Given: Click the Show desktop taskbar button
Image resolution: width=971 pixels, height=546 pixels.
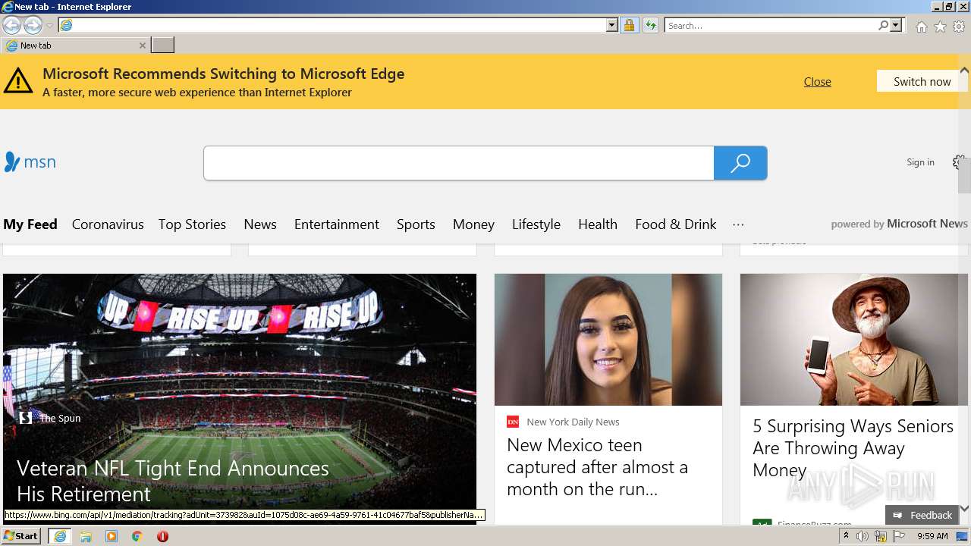Looking at the screenshot, I should pos(963,536).
